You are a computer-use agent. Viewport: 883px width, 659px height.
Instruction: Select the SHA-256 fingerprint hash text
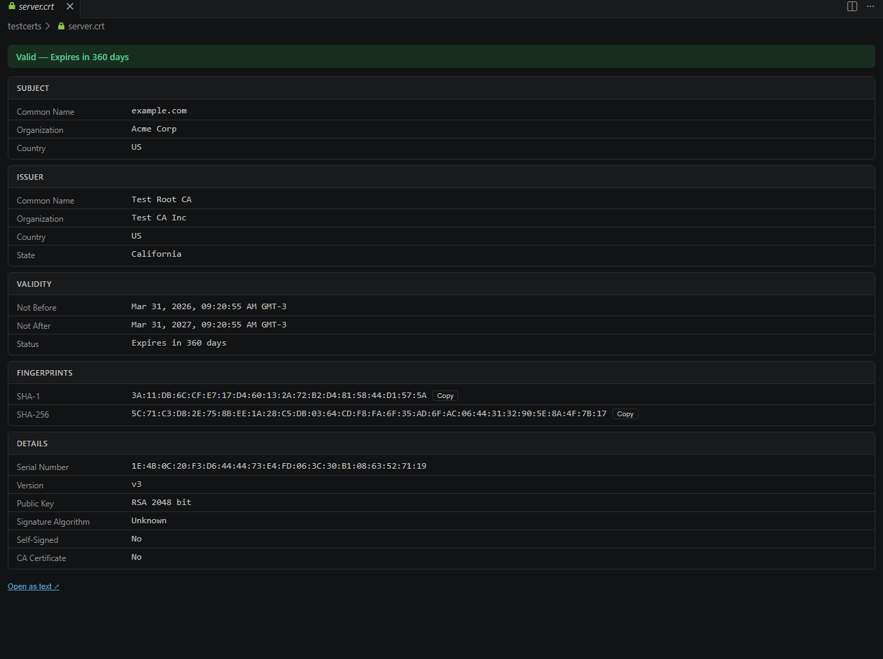point(369,414)
